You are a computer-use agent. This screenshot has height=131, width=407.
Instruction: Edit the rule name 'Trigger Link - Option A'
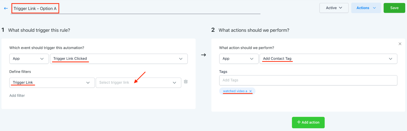click(35, 8)
